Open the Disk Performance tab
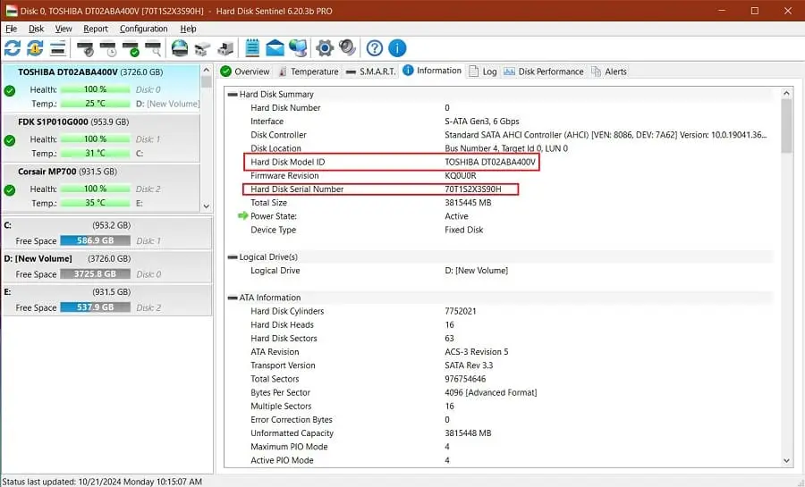 [544, 71]
